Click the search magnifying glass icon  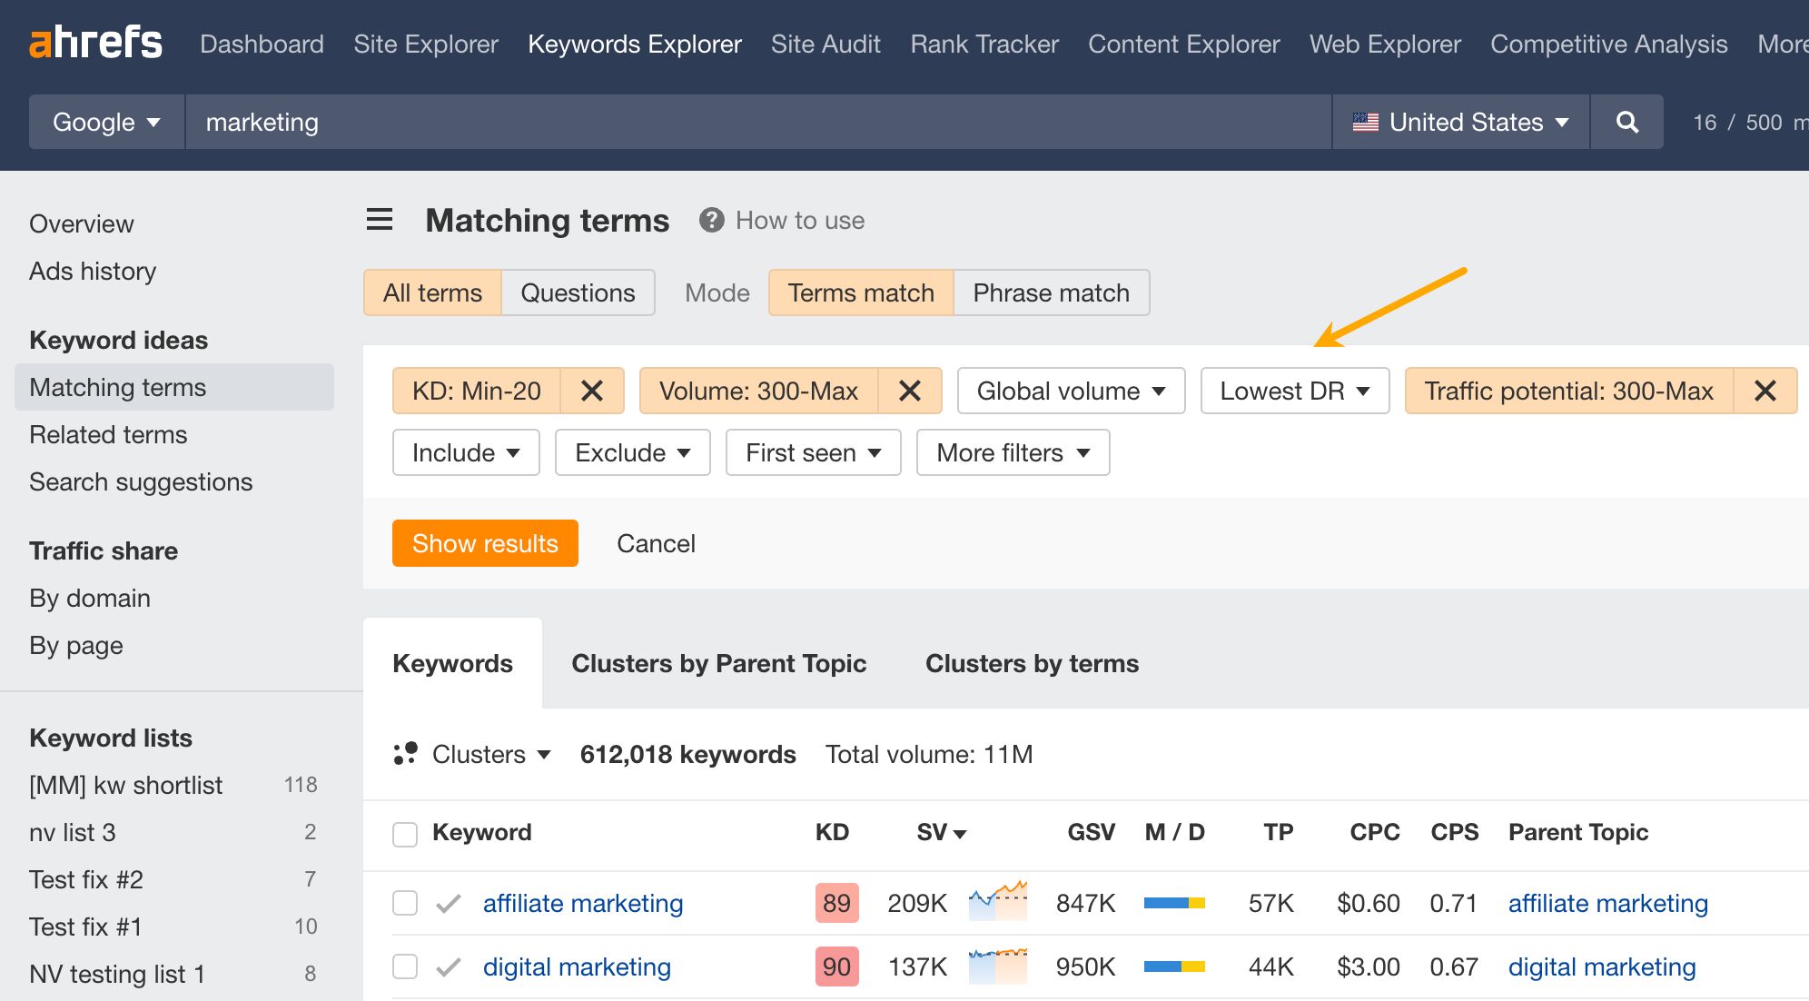1626,122
